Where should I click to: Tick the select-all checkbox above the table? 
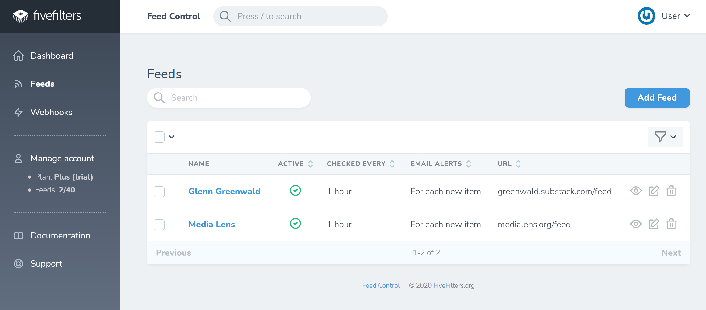159,137
